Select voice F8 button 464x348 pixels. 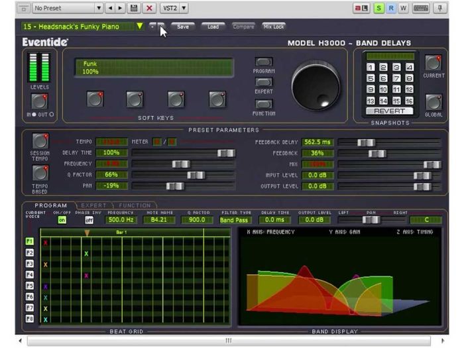pyautogui.click(x=30, y=319)
